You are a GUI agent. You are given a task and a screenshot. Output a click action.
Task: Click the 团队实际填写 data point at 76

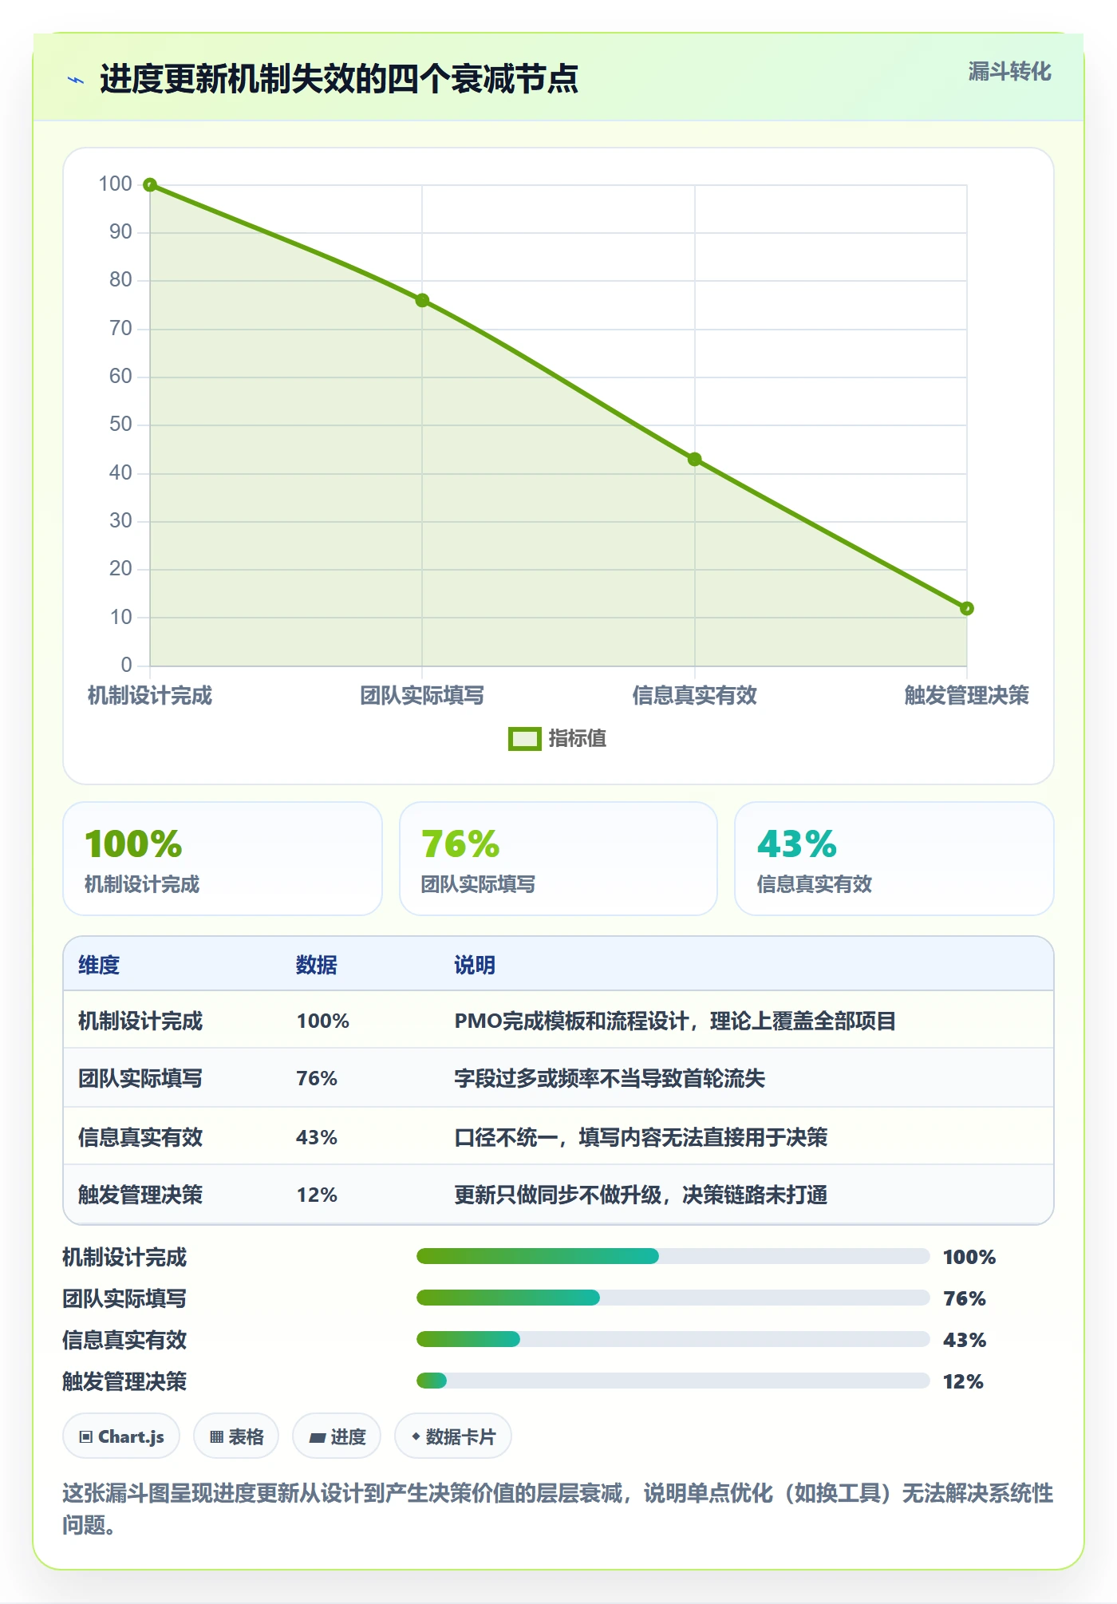point(422,301)
